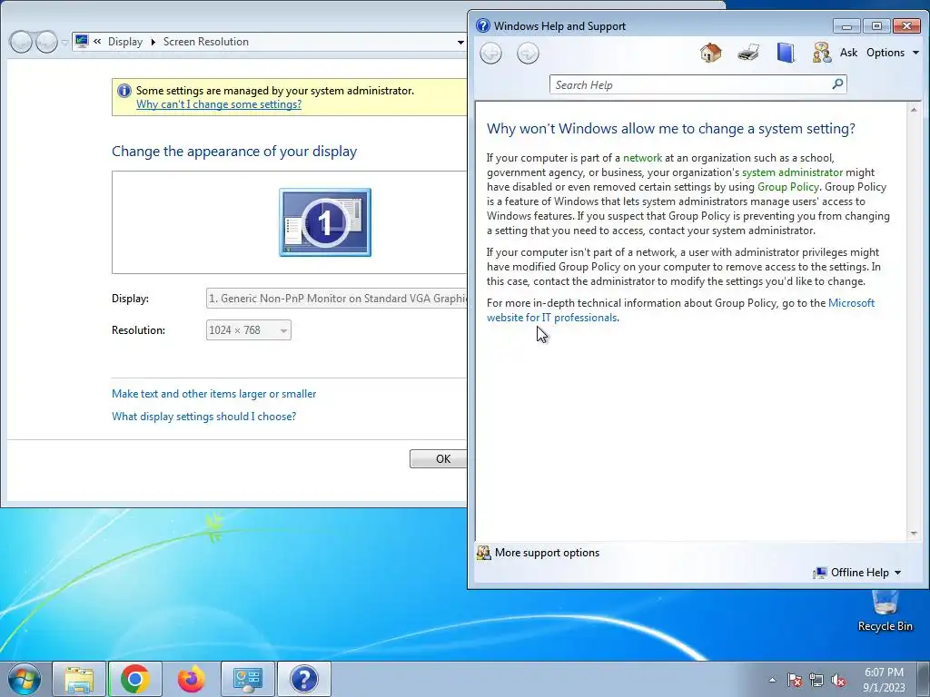Open the 'system administrator' glossary link
This screenshot has width=930, height=697.
click(x=792, y=172)
